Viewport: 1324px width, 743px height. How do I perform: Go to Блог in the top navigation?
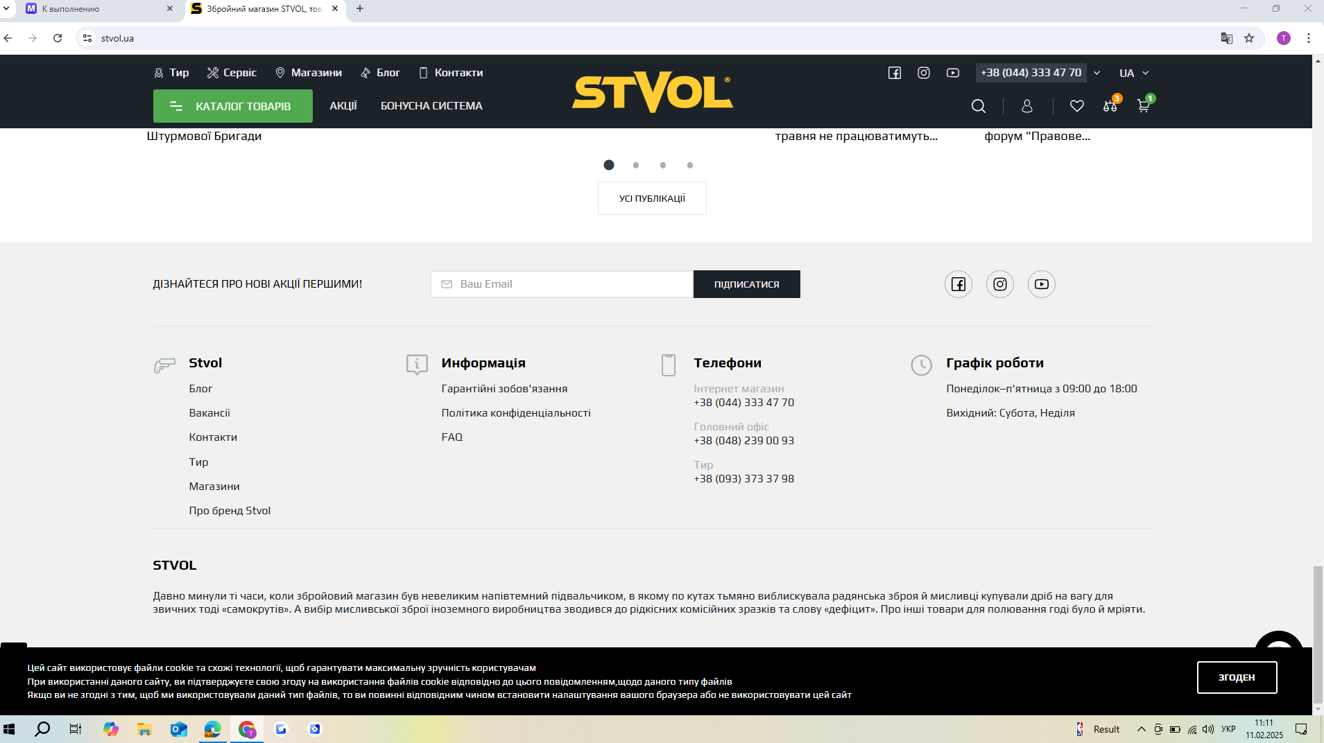click(380, 73)
